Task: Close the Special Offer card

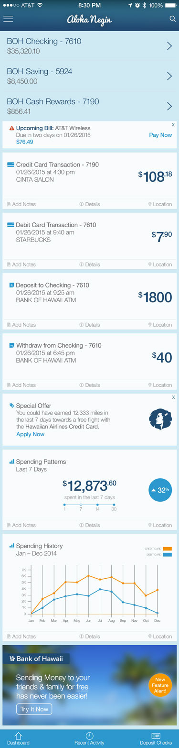Action: tap(173, 397)
